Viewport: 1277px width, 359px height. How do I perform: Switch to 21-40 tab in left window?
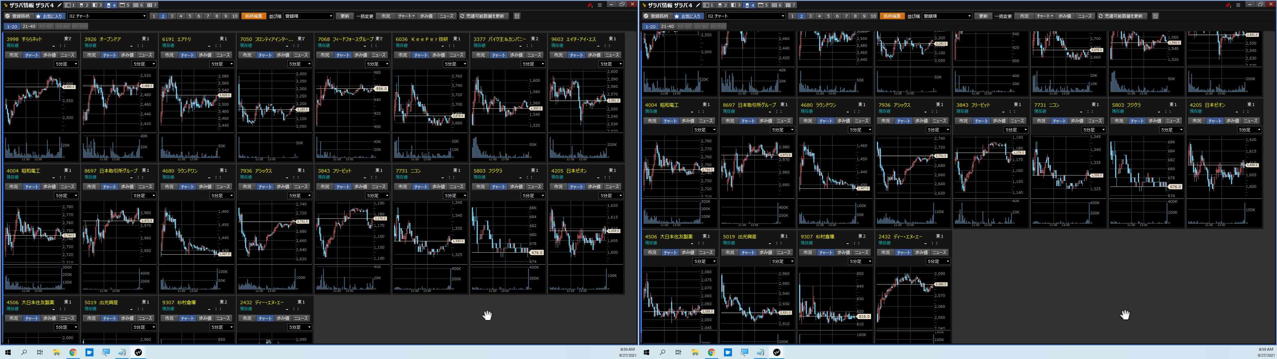29,26
